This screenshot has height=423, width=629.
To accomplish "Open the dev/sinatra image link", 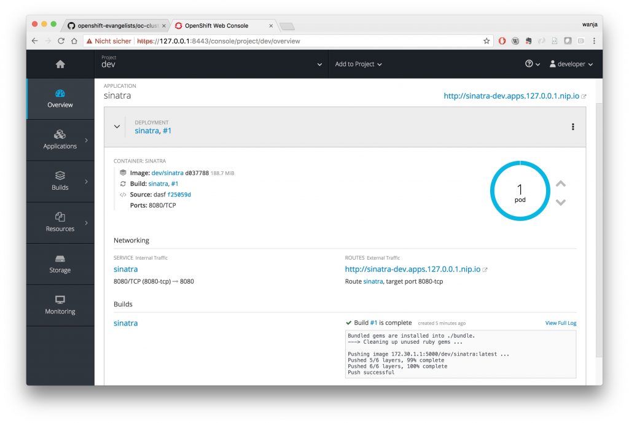I will tap(167, 173).
